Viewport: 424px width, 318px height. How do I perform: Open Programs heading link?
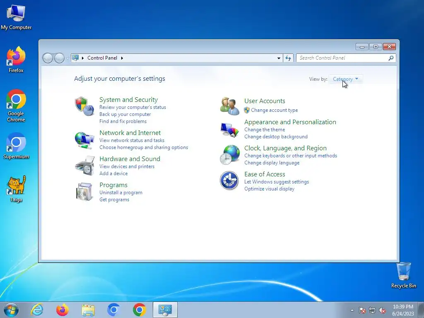[x=113, y=185]
